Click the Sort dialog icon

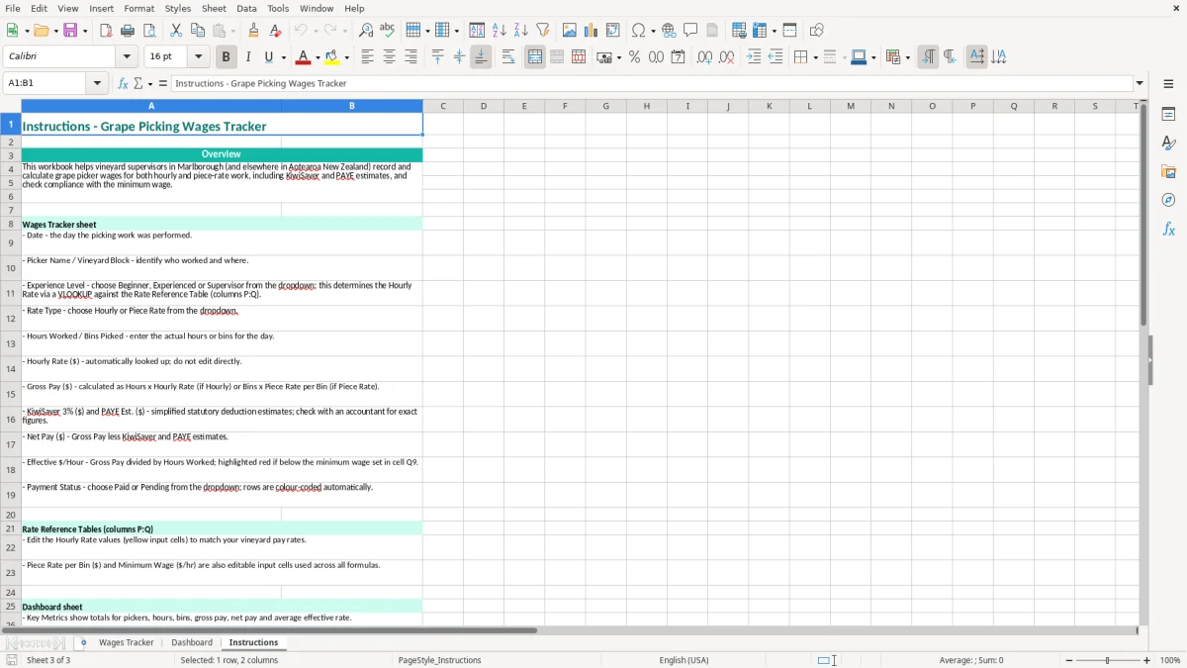tap(477, 30)
